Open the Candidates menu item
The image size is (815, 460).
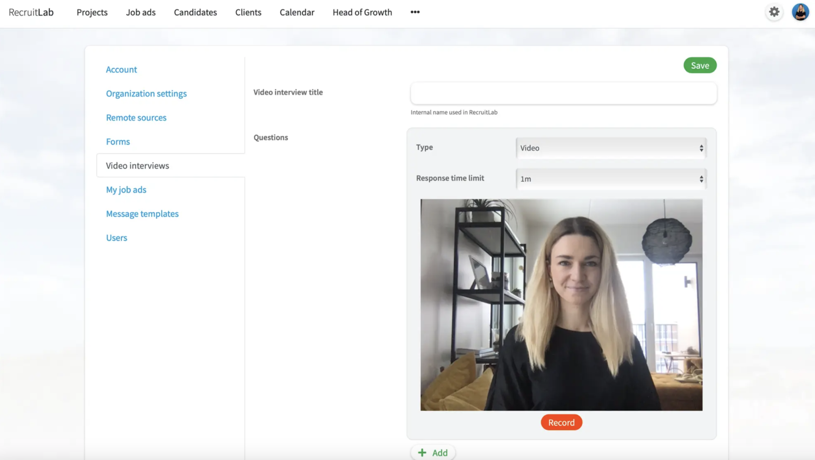[x=195, y=12]
